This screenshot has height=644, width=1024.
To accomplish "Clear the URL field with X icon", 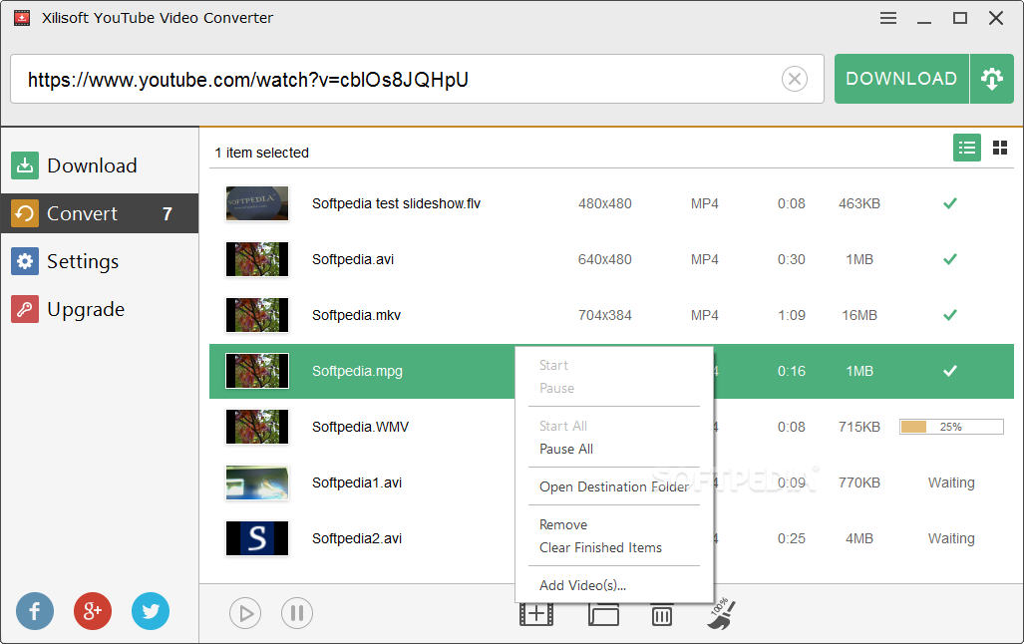I will [x=794, y=79].
